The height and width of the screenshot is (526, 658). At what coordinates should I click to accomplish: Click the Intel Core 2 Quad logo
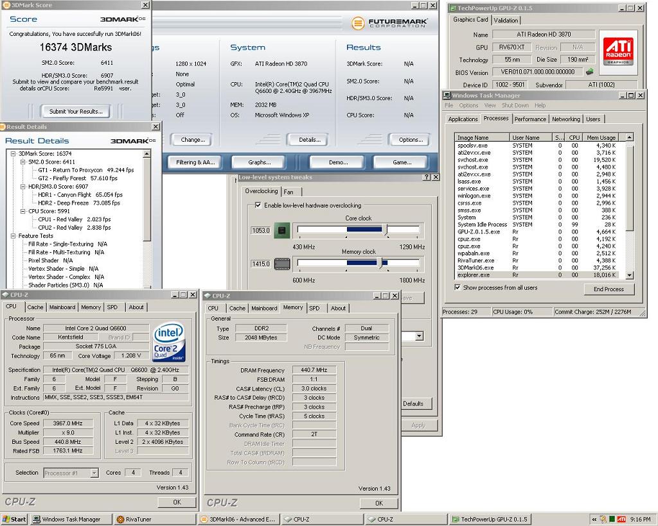point(169,341)
